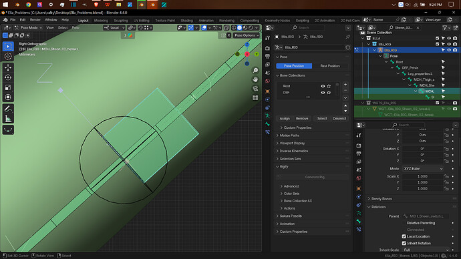Switch perspective/orthographic grid icon
Viewport: 461px width, 259px height.
tap(255, 97)
